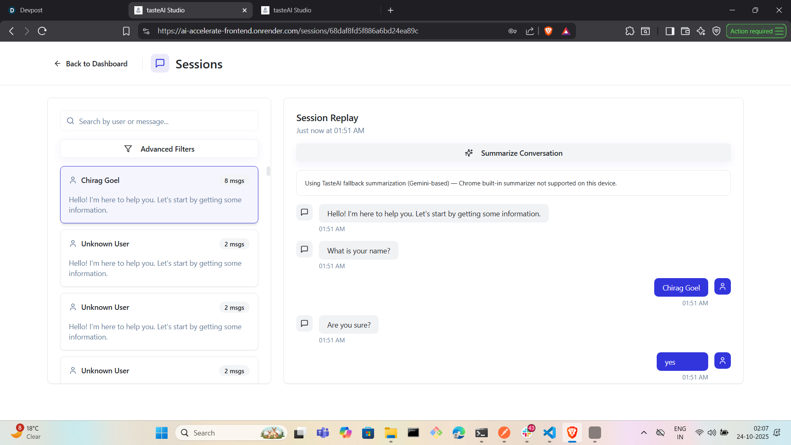Open the Action required browser menu

tap(756, 31)
